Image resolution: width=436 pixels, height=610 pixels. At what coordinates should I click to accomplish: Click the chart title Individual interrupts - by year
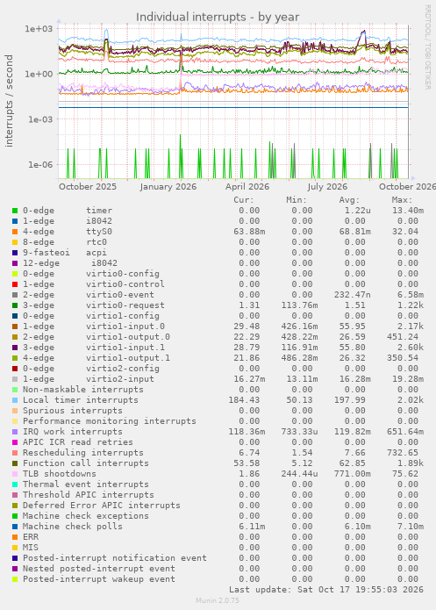click(x=218, y=18)
